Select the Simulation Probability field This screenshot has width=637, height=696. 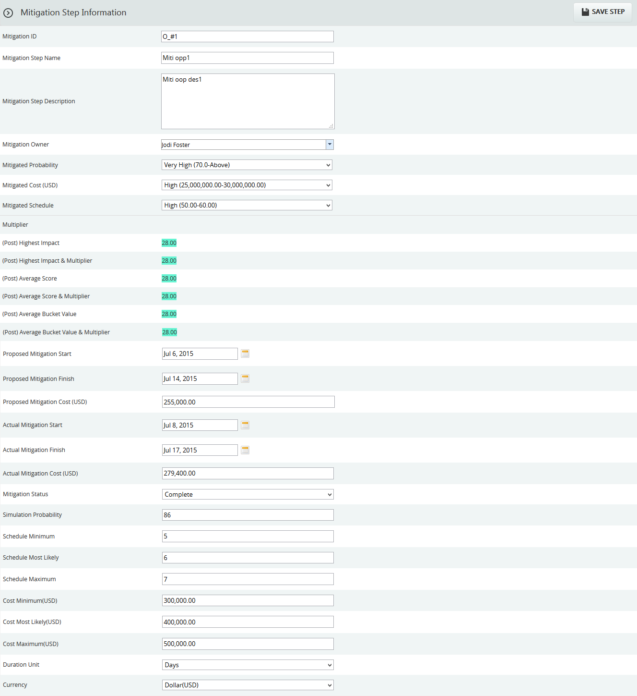(x=248, y=515)
